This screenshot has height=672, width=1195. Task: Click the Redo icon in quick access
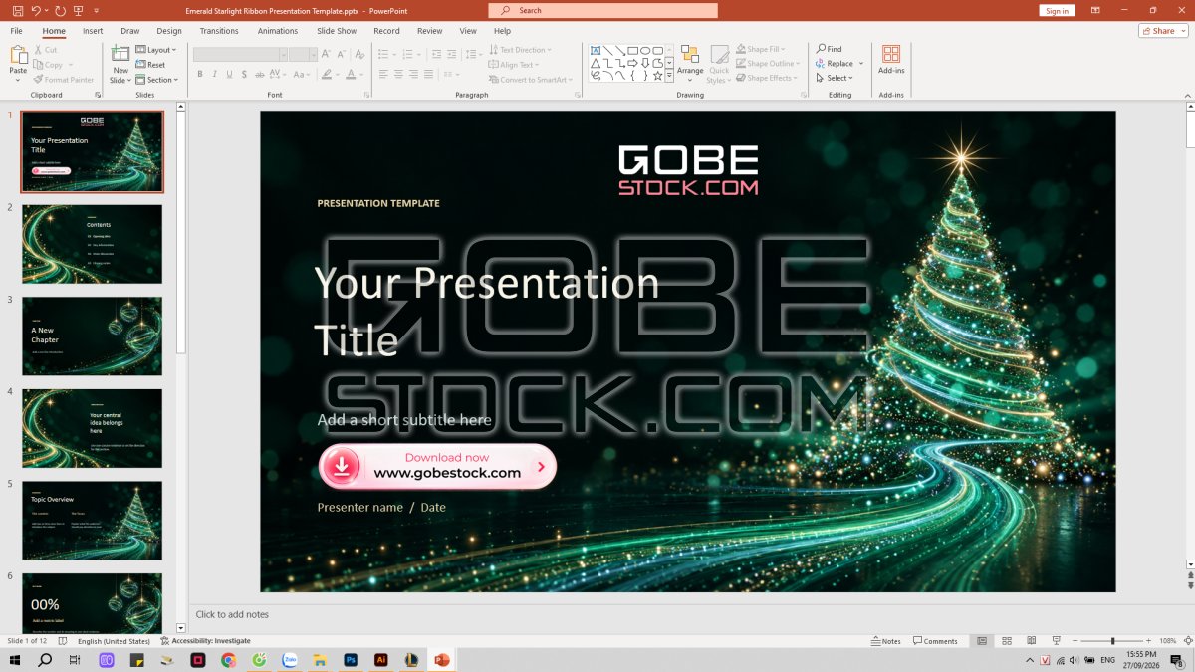(x=61, y=10)
